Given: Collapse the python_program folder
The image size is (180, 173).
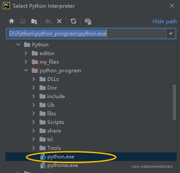Looking at the screenshot, I should coord(26,70).
